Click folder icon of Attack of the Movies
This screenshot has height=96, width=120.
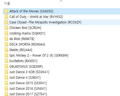[6, 11]
